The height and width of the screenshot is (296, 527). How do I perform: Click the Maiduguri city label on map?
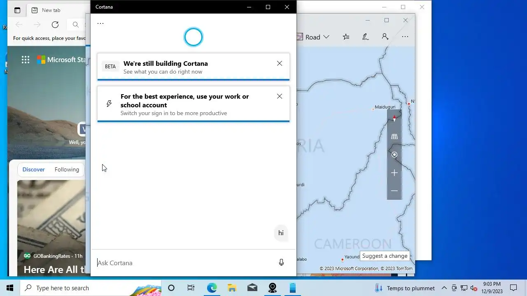coord(385,107)
